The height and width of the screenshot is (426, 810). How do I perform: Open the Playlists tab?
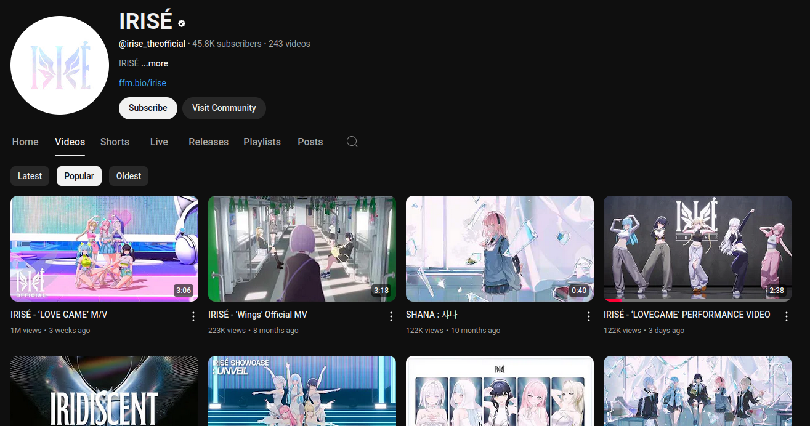262,142
